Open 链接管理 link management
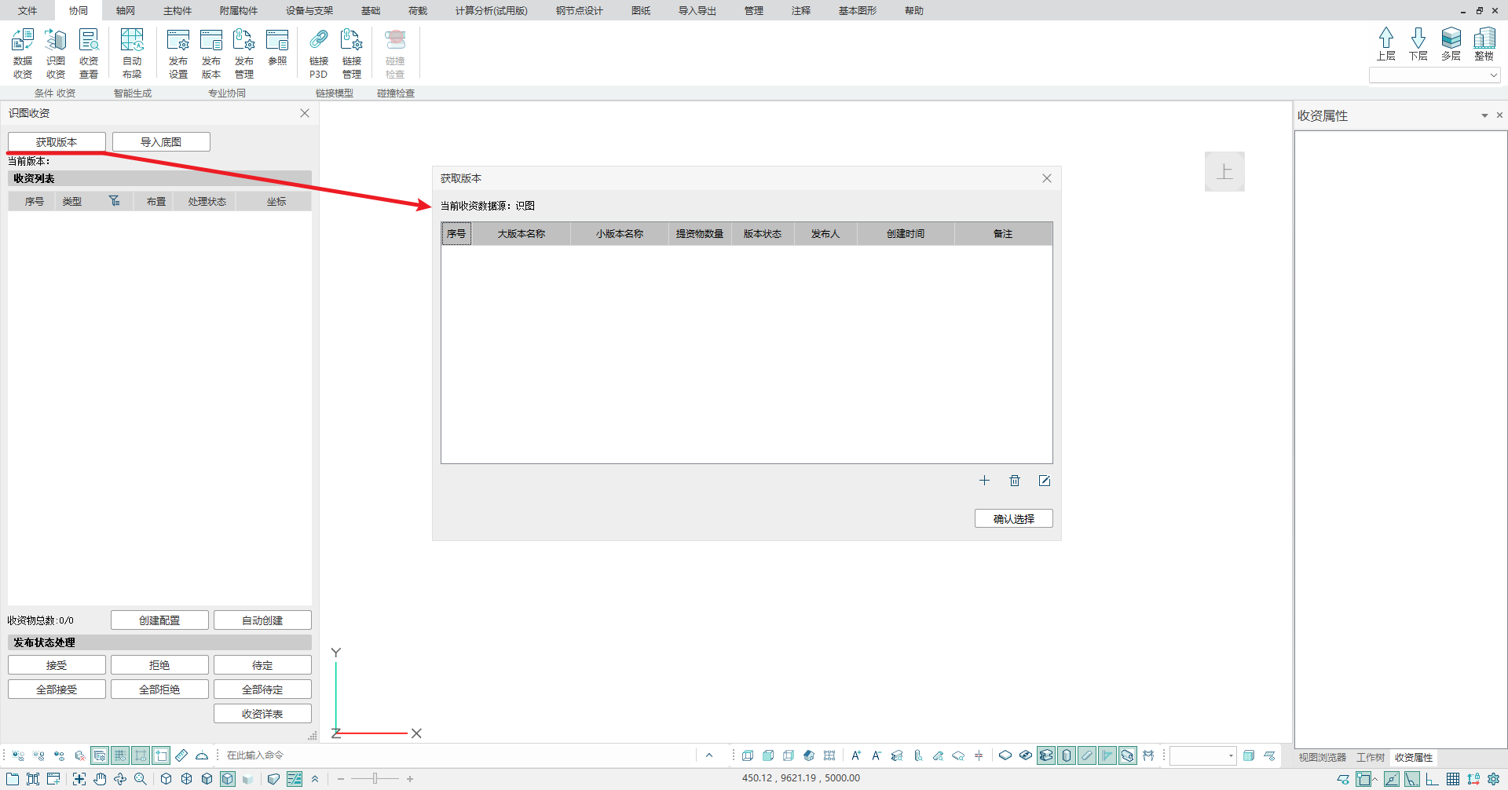This screenshot has height=790, width=1508. [x=351, y=53]
